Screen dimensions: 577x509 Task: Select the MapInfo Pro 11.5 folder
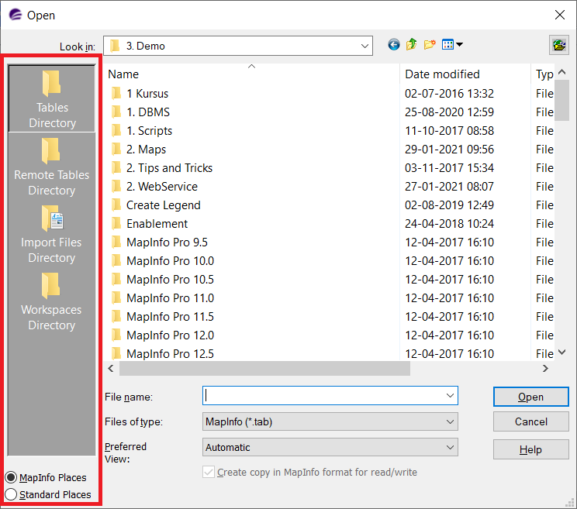[170, 316]
